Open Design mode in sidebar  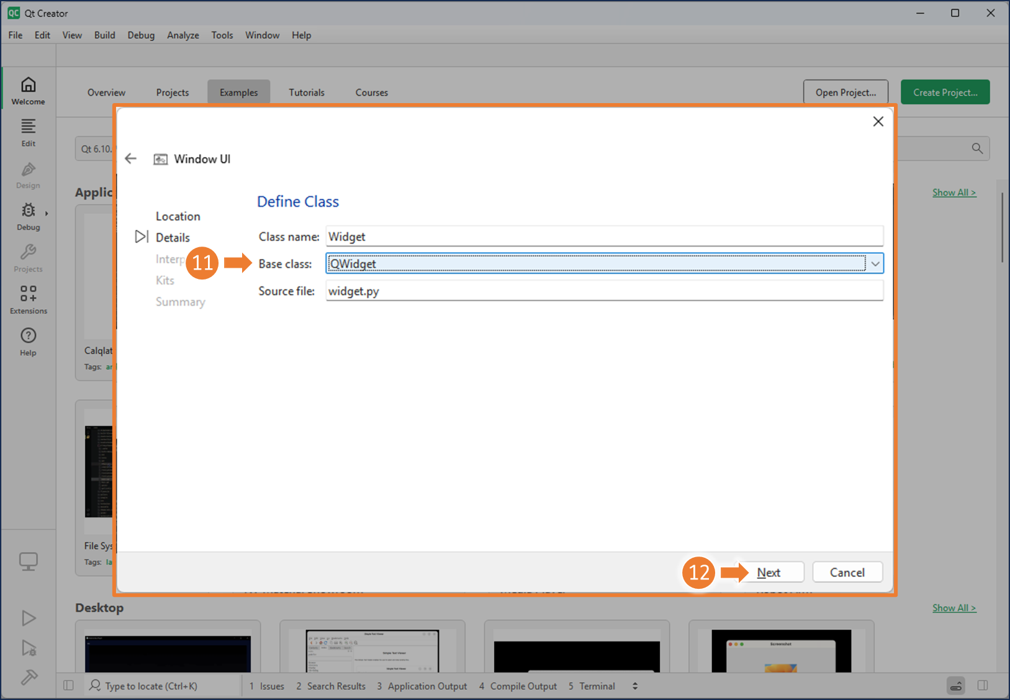pyautogui.click(x=28, y=175)
